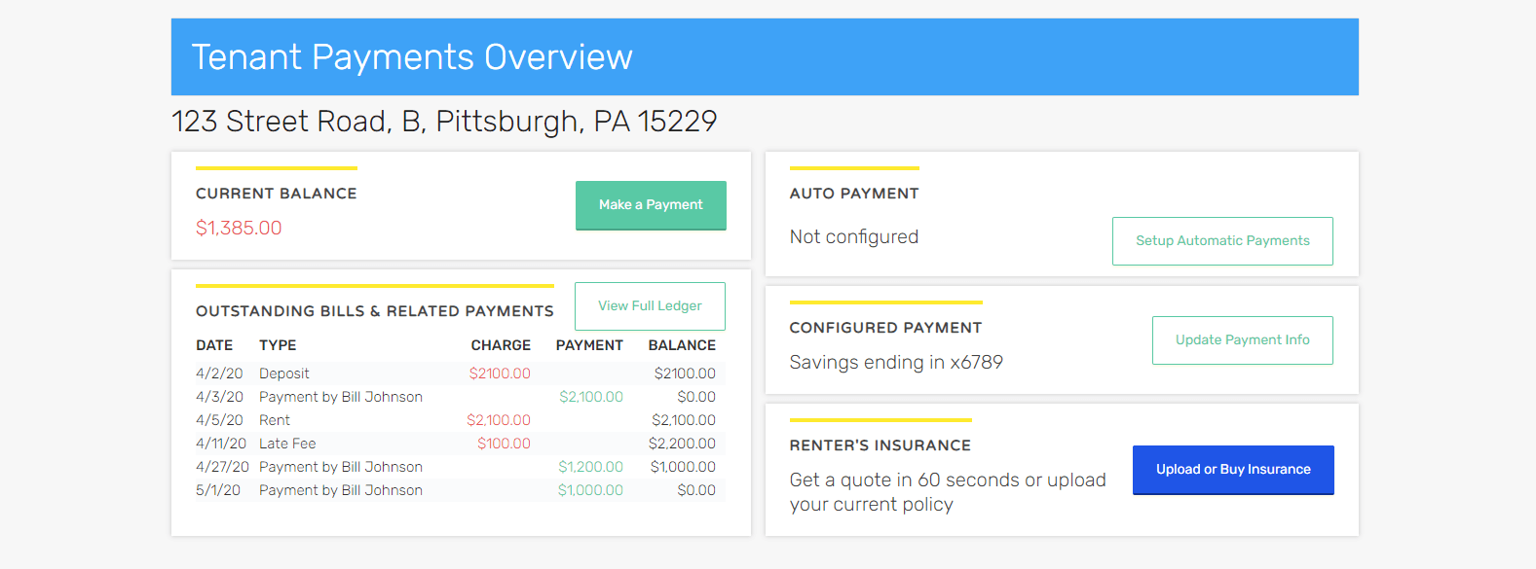Select the final 5/1/20 payment entry
The width and height of the screenshot is (1536, 569).
[x=340, y=489]
